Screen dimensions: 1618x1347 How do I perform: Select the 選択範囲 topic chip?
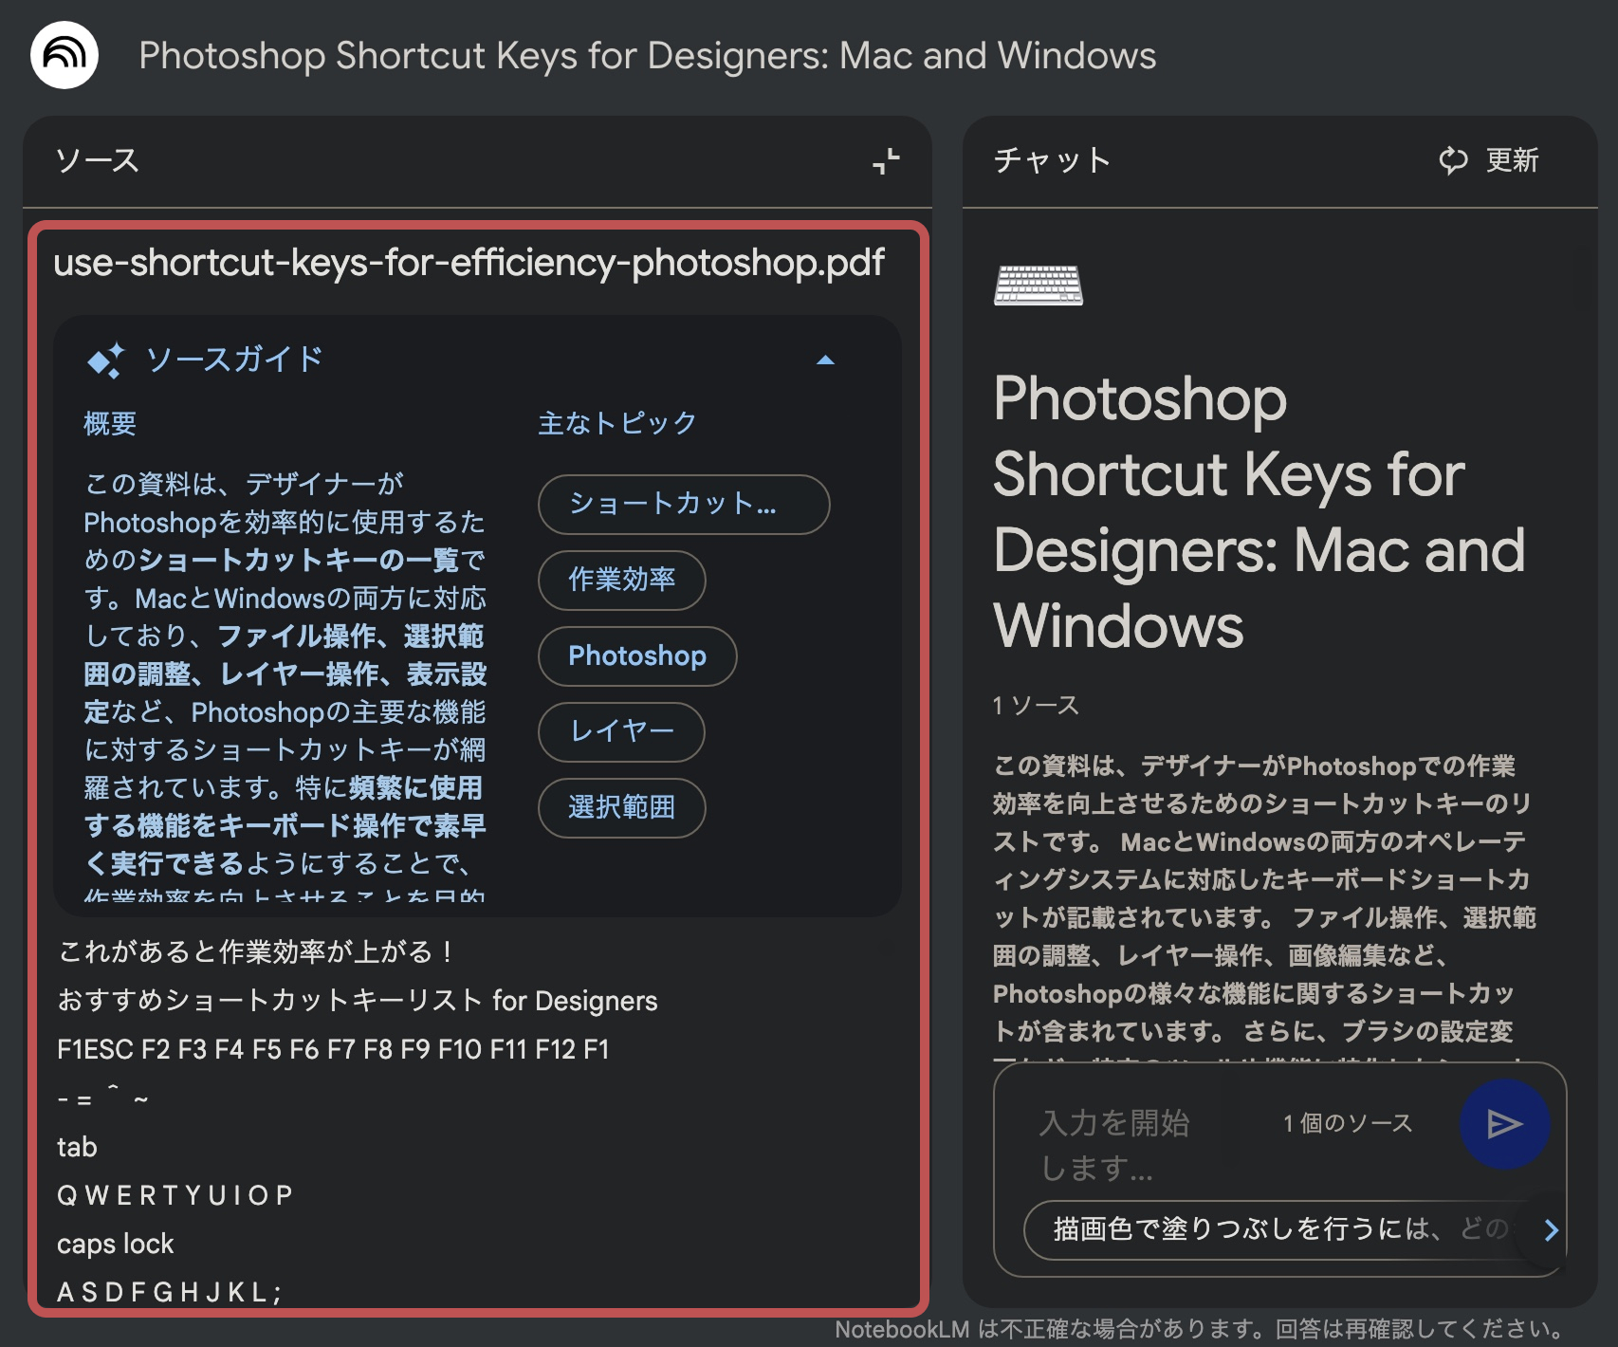[x=622, y=808]
